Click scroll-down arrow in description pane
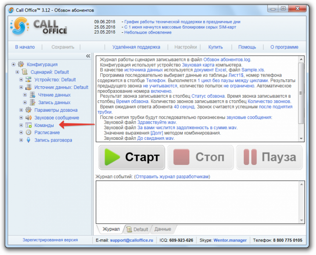 [x=301, y=139]
